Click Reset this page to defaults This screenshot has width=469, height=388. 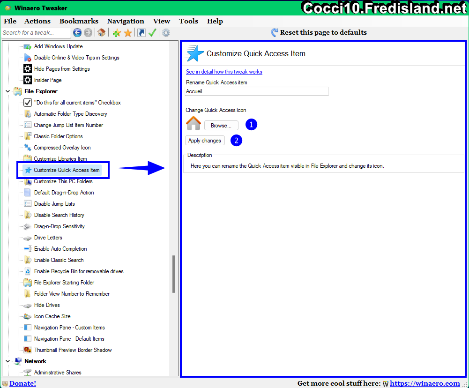coord(323,32)
